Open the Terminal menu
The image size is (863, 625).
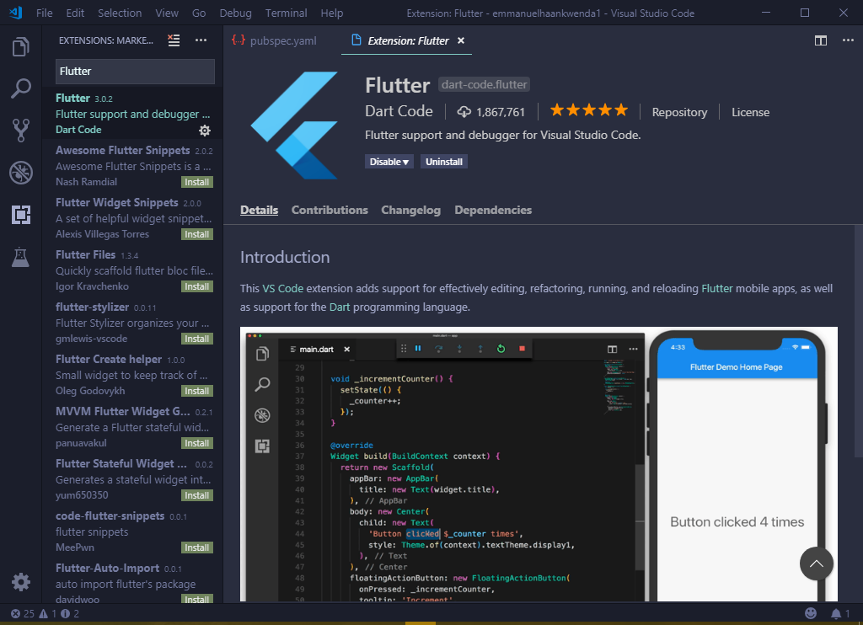point(286,13)
